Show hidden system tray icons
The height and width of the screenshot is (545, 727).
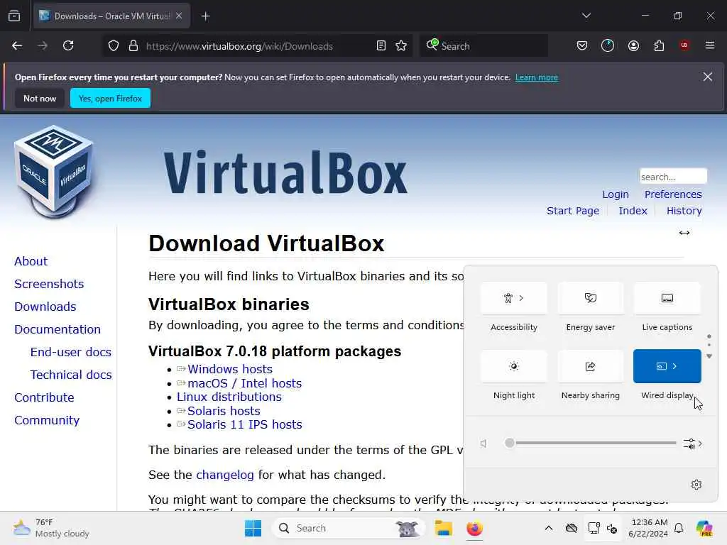coord(549,528)
